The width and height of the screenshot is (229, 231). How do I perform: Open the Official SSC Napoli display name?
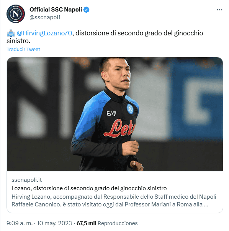[56, 10]
